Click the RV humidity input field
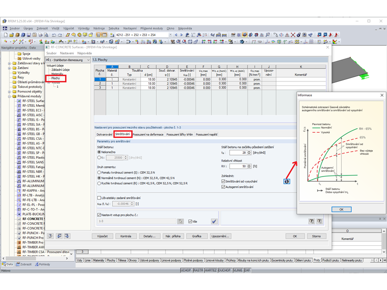The image size is (387, 290). [x=238, y=166]
